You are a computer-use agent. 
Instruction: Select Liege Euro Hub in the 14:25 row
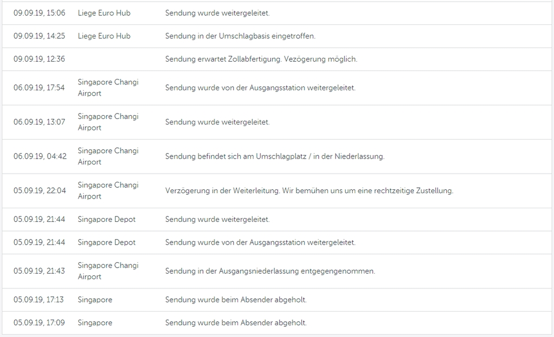(x=104, y=36)
